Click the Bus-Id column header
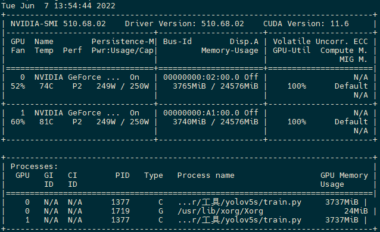This screenshot has height=232, width=380. pos(177,42)
